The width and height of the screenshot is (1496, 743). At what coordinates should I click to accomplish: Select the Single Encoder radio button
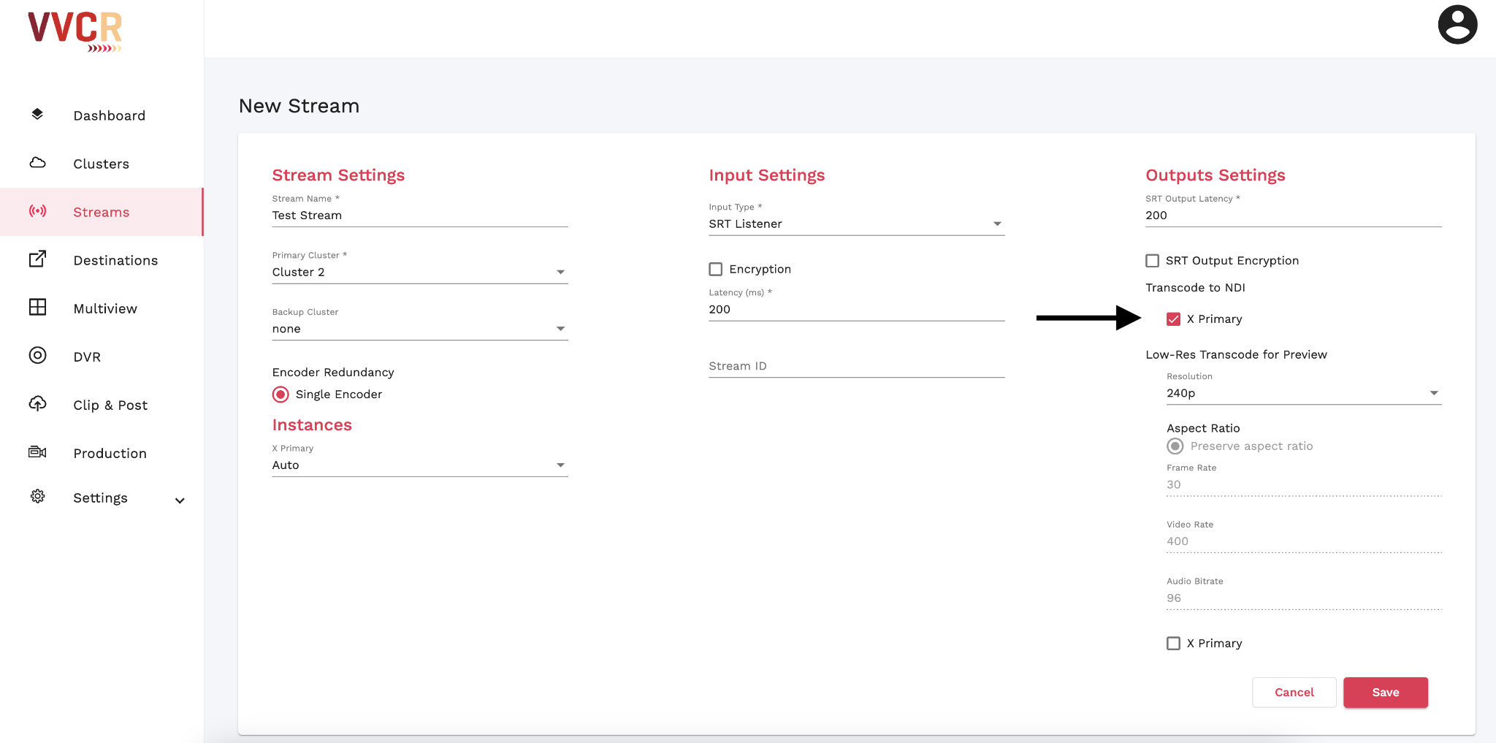coord(281,395)
